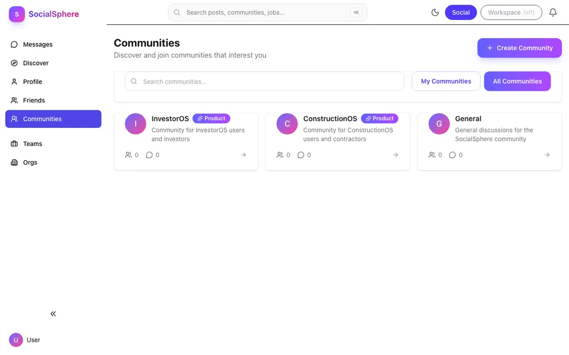Click 'General discussions for the SocialSphere community' text

tap(494, 134)
